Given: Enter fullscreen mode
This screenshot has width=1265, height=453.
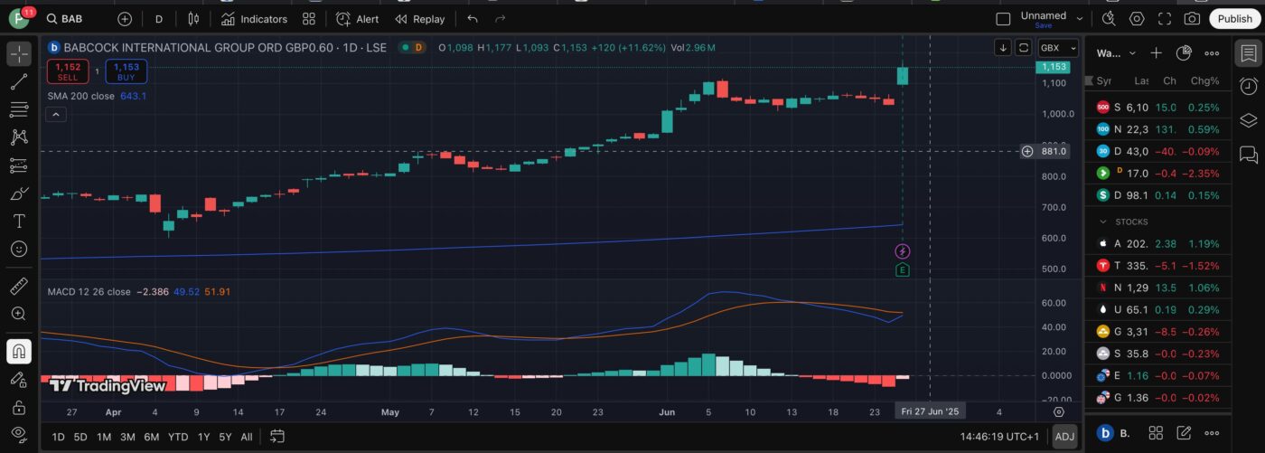Looking at the screenshot, I should 1165,19.
